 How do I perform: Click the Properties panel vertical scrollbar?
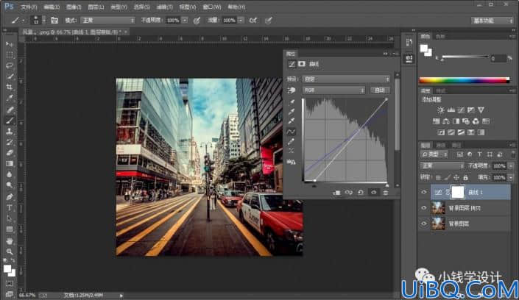point(398,114)
